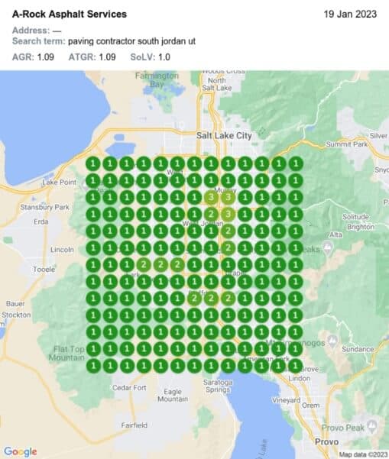Select the rightmost rank 2 pin in the lower trio
The width and height of the screenshot is (389, 459).
click(228, 299)
